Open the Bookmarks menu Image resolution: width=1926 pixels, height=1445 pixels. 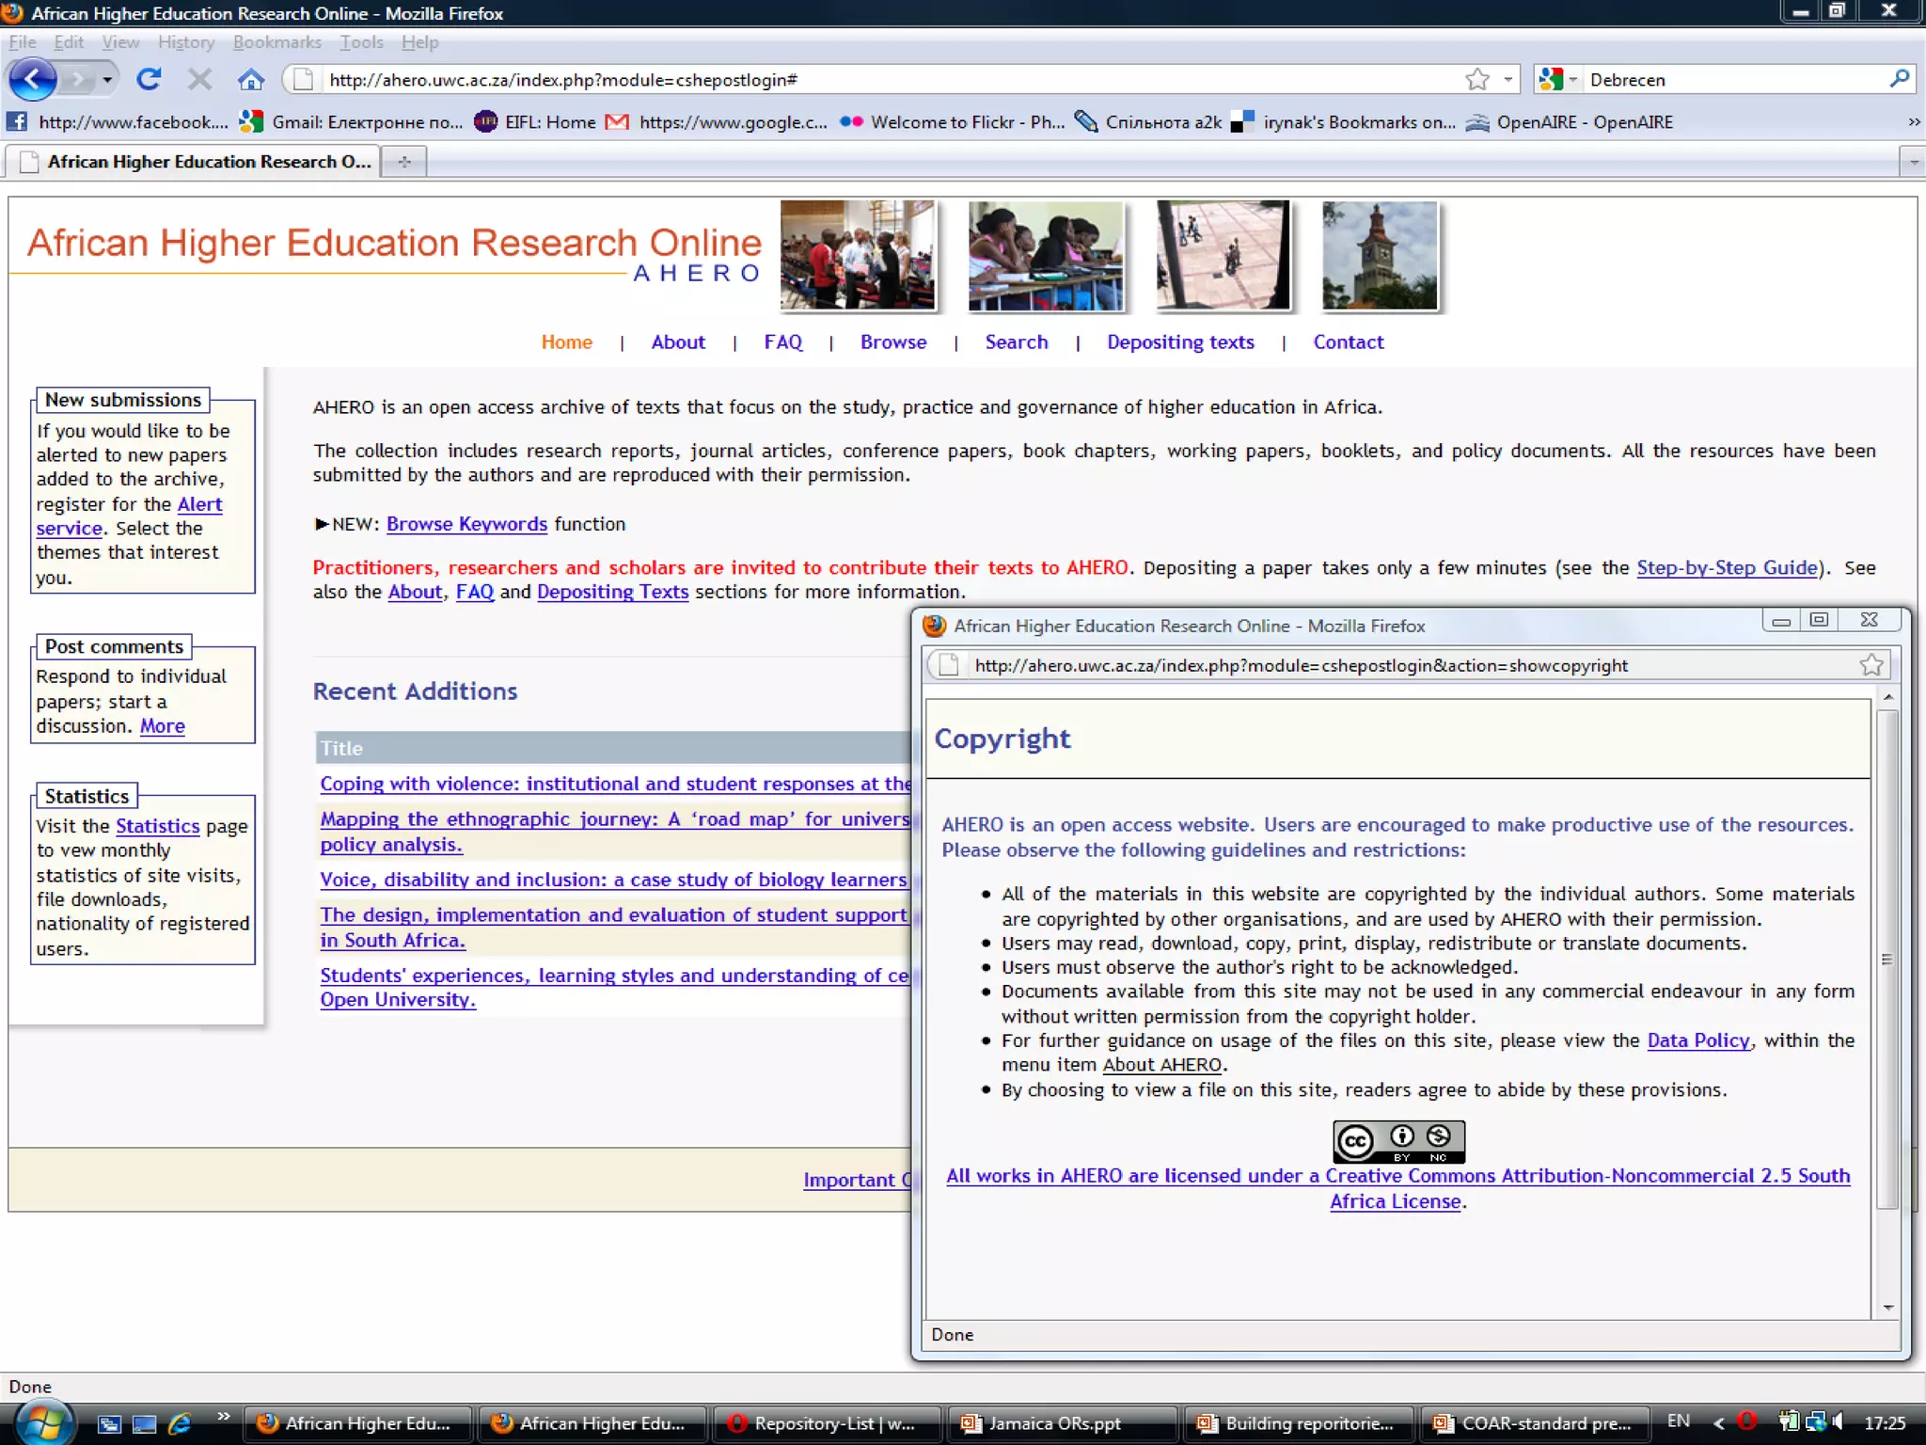[x=276, y=42]
